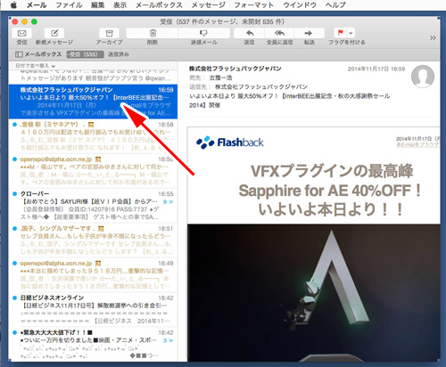Select the 株式会社フラッシュバックジャパン message in list
The height and width of the screenshot is (367, 446).
pyautogui.click(x=93, y=102)
